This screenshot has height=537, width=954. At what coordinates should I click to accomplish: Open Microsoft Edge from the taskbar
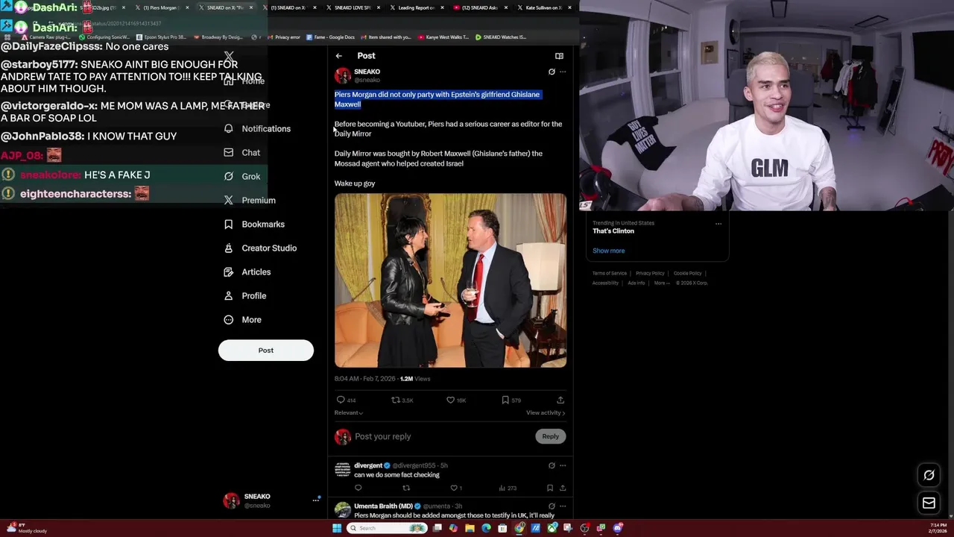pyautogui.click(x=486, y=528)
